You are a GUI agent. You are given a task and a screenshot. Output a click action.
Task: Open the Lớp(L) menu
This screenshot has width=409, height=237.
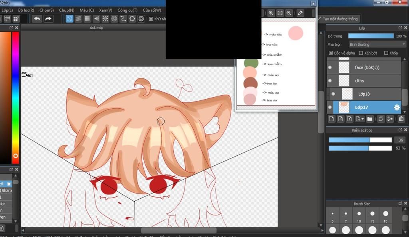pos(7,10)
